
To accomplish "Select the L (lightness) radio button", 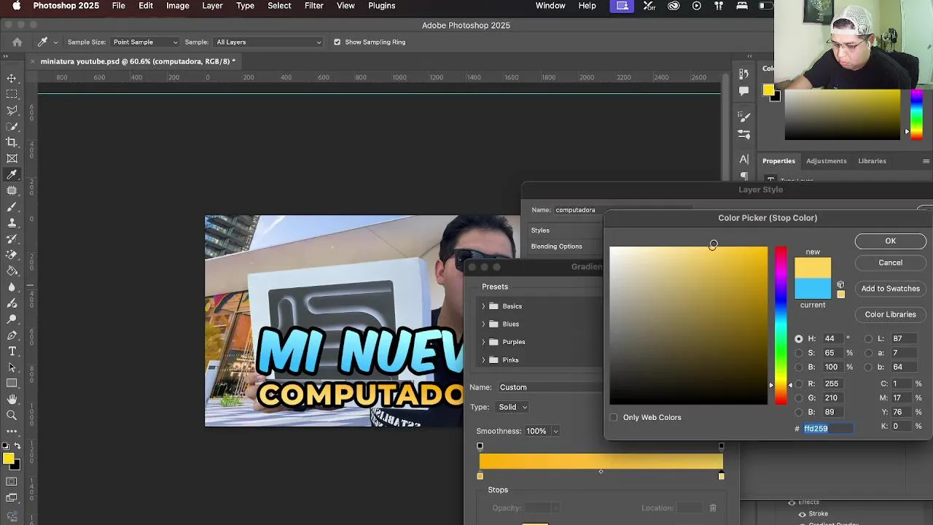I will point(868,338).
